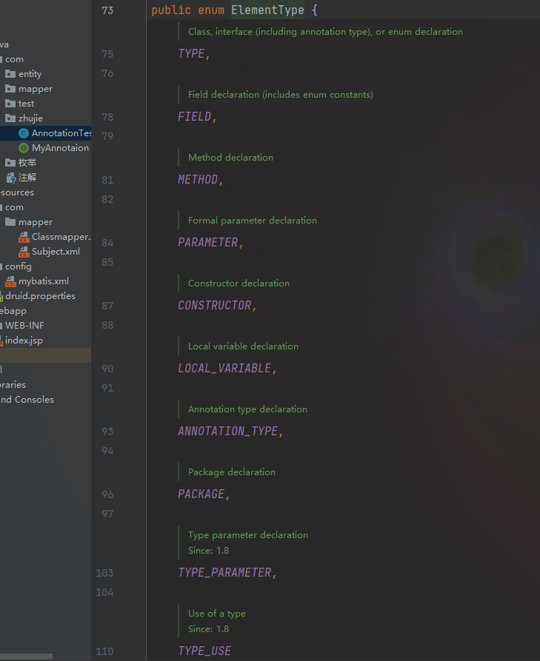
Task: Open Subject.xml from the tree
Action: click(x=56, y=252)
